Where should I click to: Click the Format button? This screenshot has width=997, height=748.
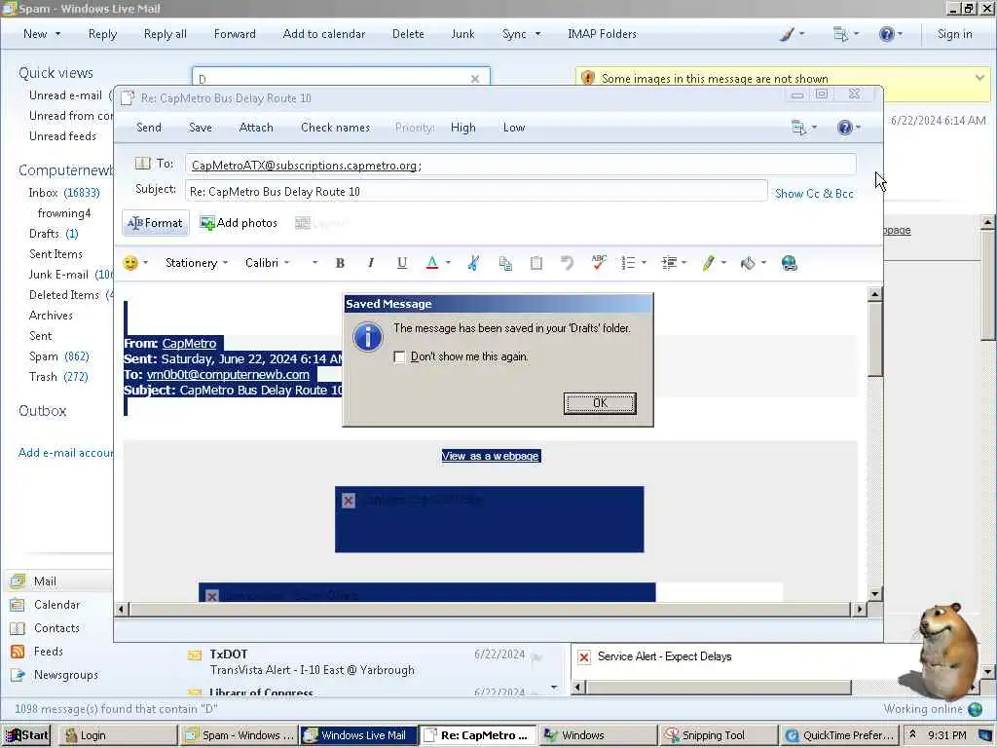click(x=156, y=223)
